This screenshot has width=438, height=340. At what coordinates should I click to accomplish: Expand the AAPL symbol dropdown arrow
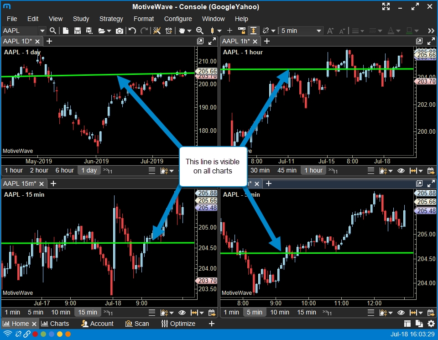click(42, 31)
